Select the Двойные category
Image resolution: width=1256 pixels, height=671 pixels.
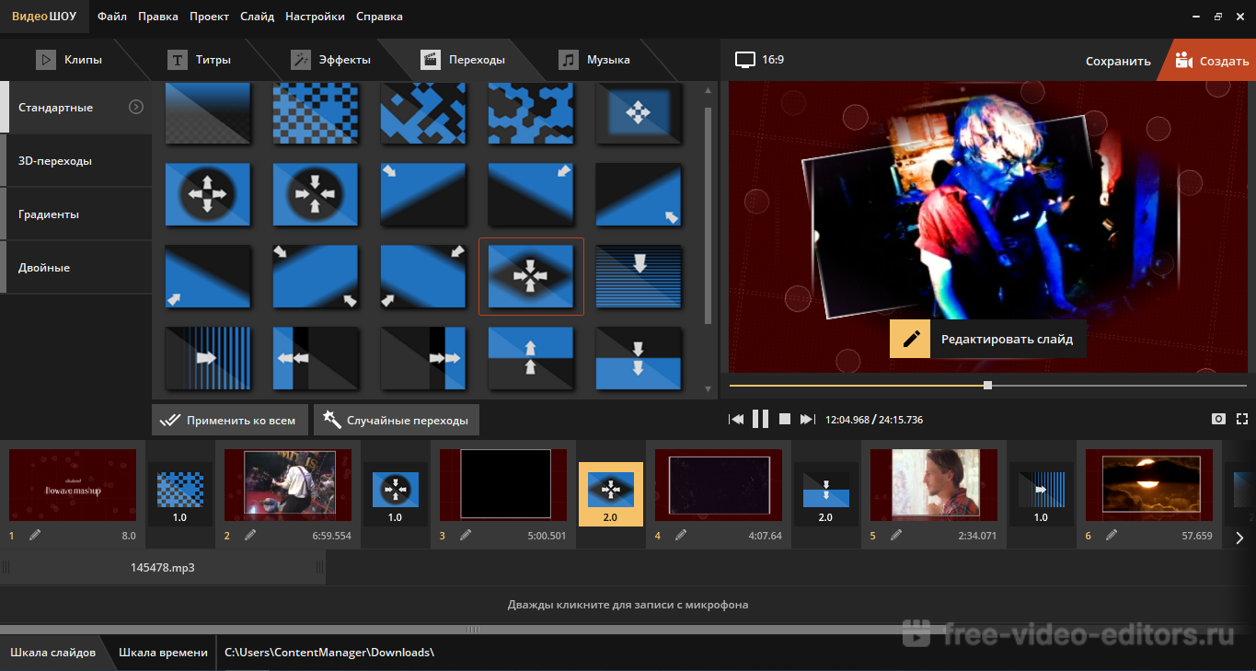point(76,268)
